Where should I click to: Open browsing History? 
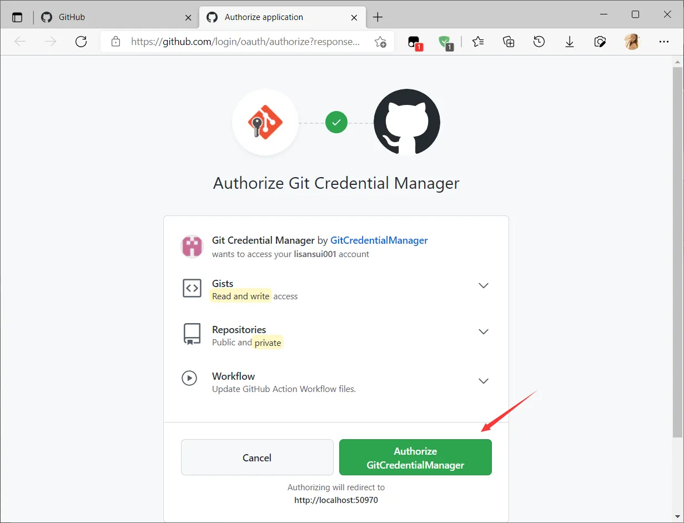[539, 42]
